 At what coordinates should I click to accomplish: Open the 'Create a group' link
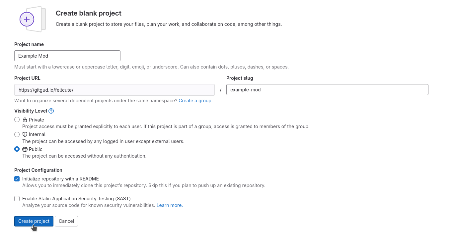tap(195, 101)
